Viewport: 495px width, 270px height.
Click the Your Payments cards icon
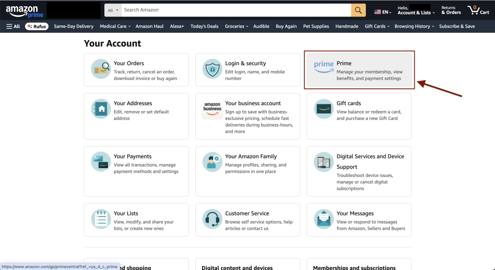coord(101,162)
